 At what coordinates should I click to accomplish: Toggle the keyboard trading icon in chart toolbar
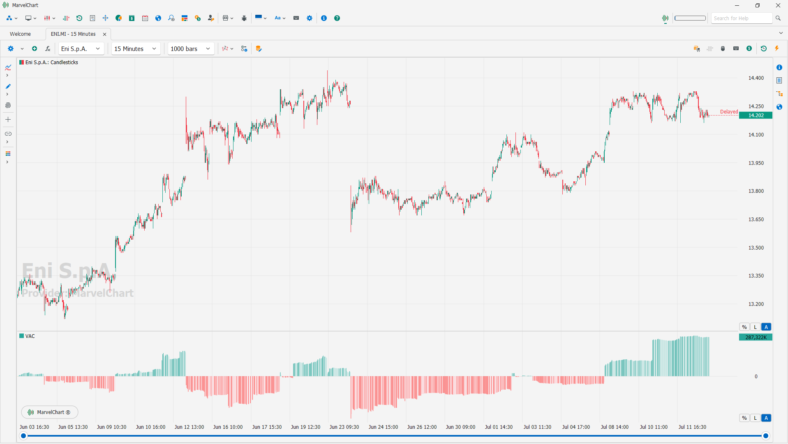tap(736, 49)
